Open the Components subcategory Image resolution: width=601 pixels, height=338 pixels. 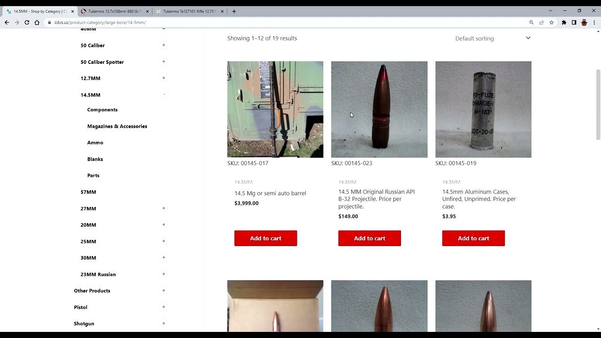click(x=102, y=110)
